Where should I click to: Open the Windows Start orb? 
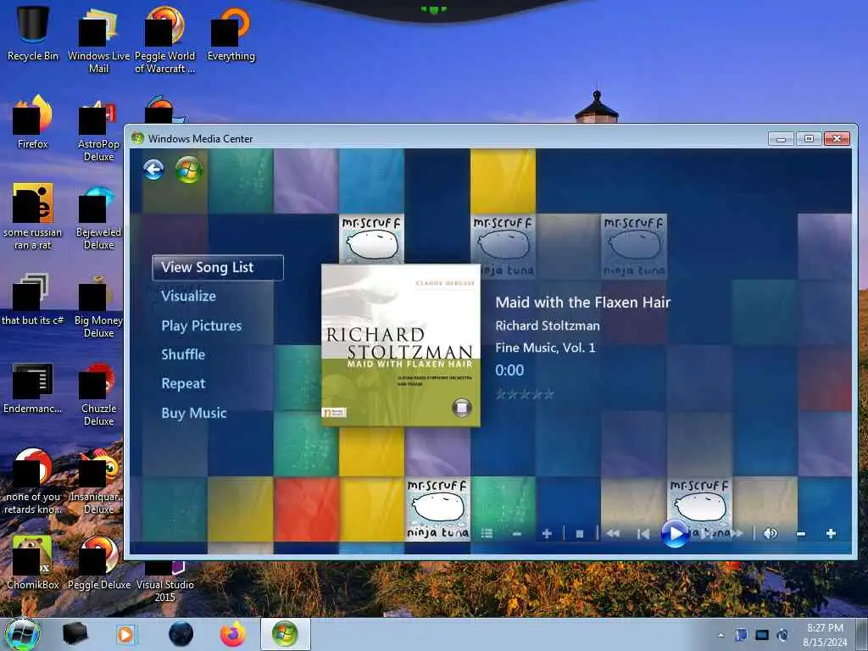[22, 634]
